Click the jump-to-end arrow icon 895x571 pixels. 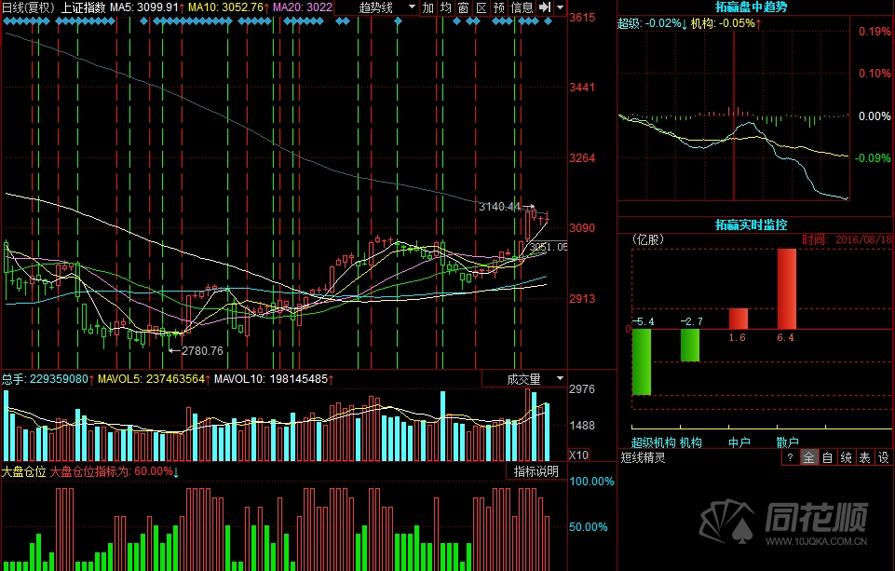click(x=545, y=7)
